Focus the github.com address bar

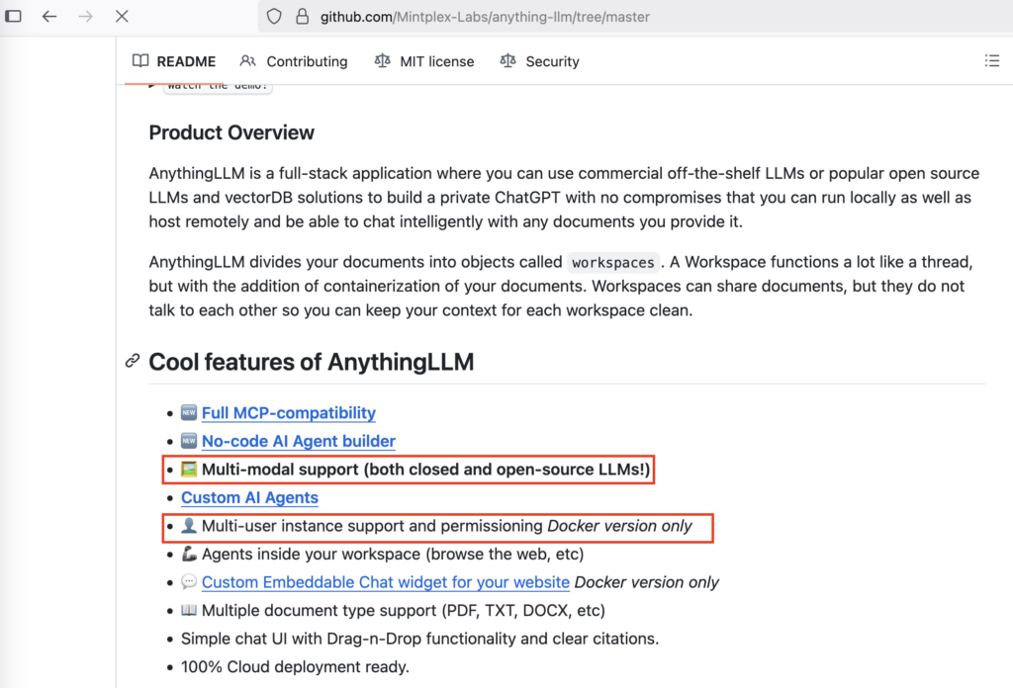coord(635,16)
